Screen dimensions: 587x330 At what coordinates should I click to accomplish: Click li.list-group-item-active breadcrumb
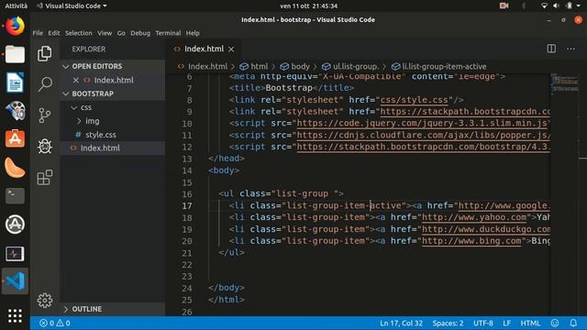click(x=438, y=67)
